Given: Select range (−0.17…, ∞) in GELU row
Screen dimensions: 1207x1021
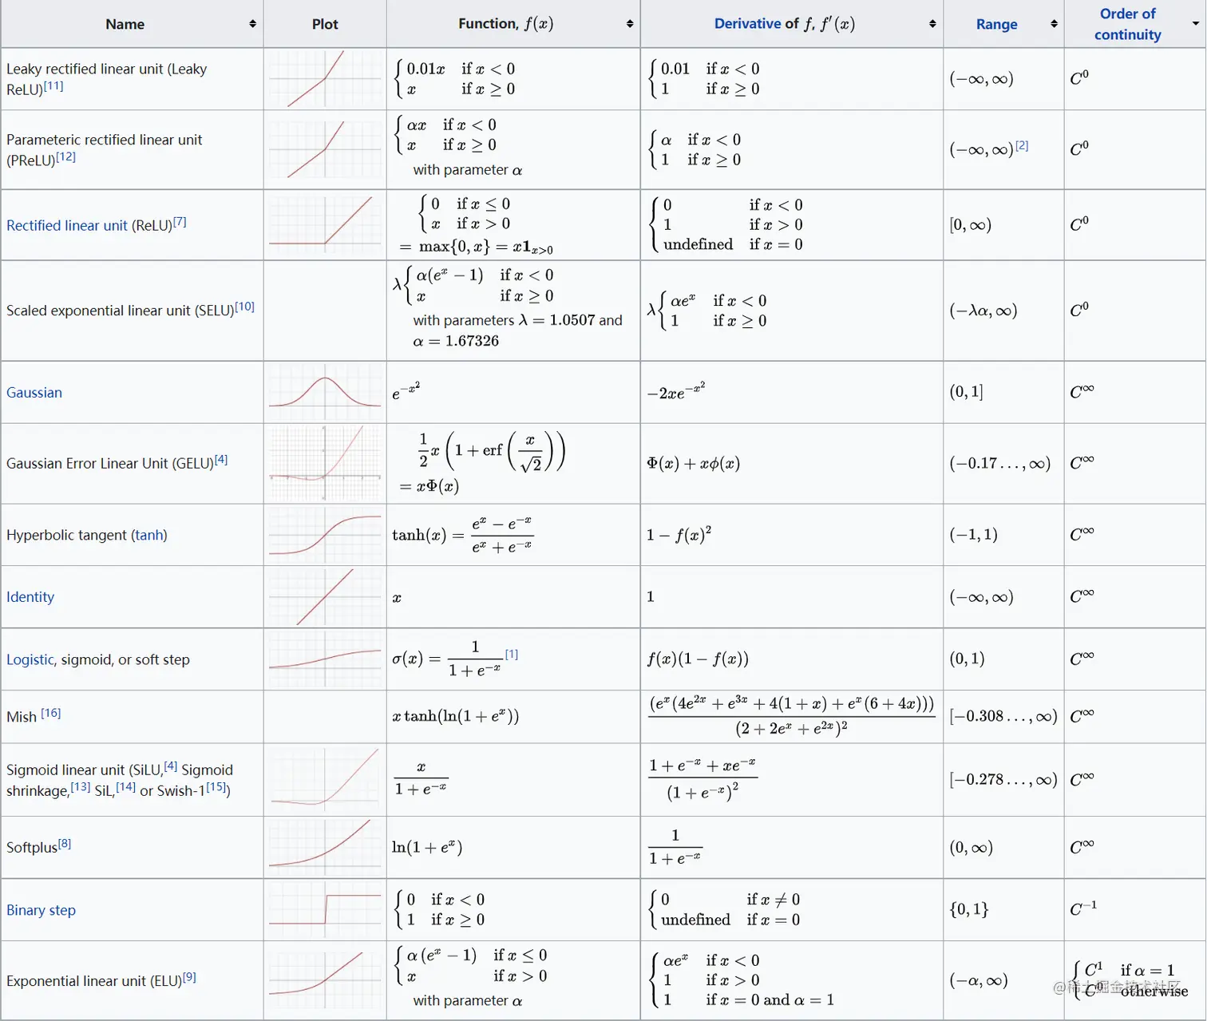Looking at the screenshot, I should 1000,464.
